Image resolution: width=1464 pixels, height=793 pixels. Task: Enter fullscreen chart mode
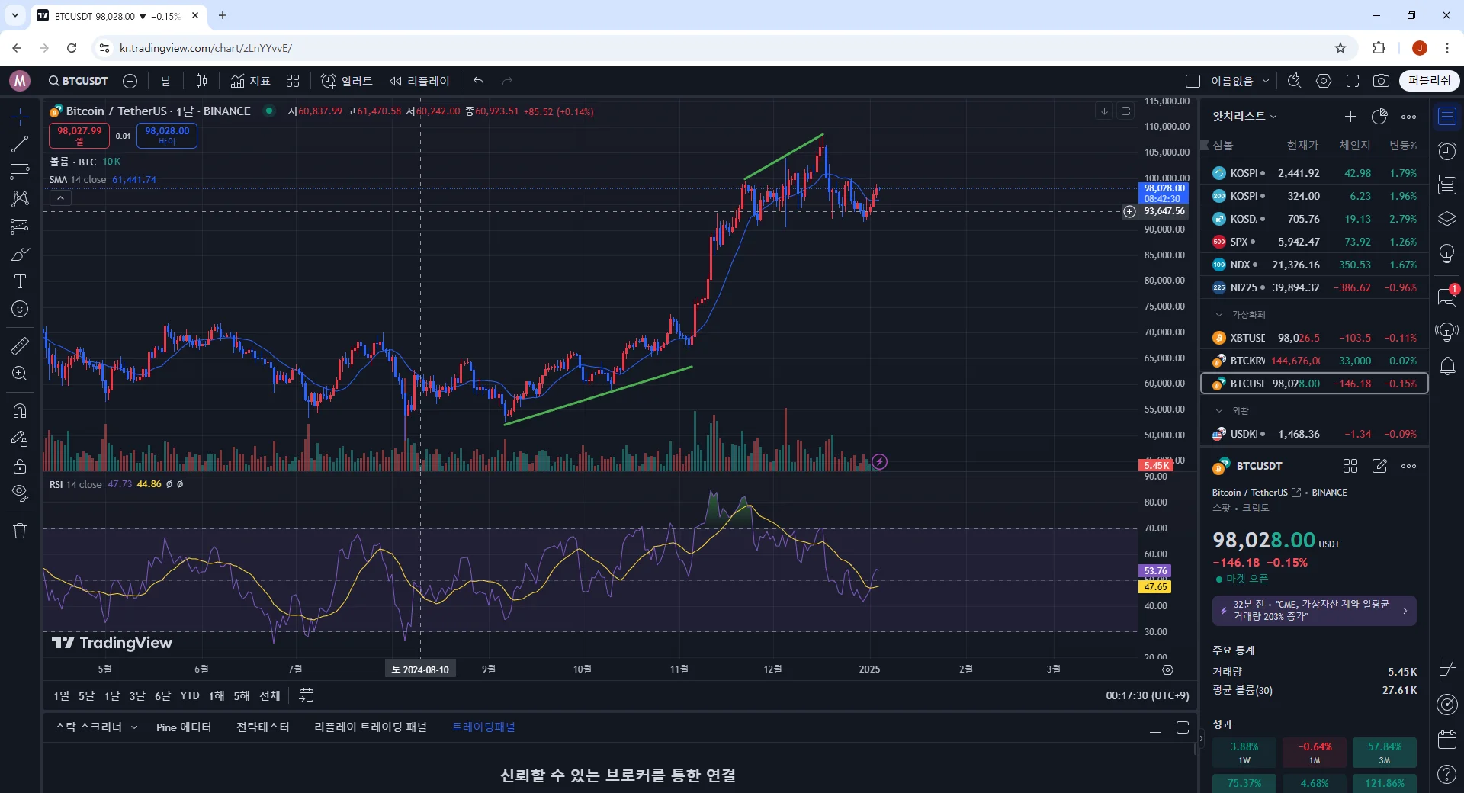pyautogui.click(x=1353, y=81)
